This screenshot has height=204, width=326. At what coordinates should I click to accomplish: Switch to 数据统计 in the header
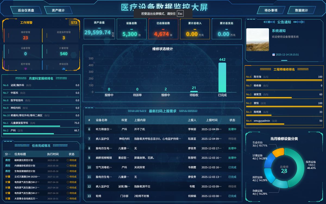point(302,10)
